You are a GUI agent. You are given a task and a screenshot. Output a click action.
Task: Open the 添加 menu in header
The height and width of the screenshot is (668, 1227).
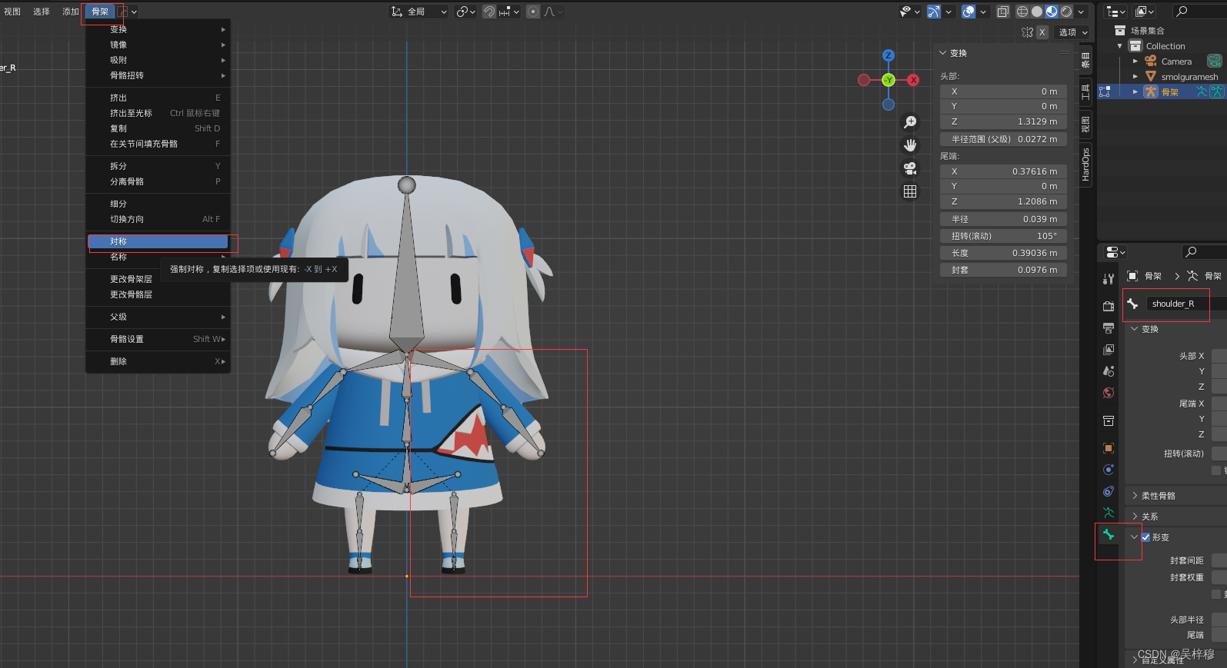[x=71, y=12]
